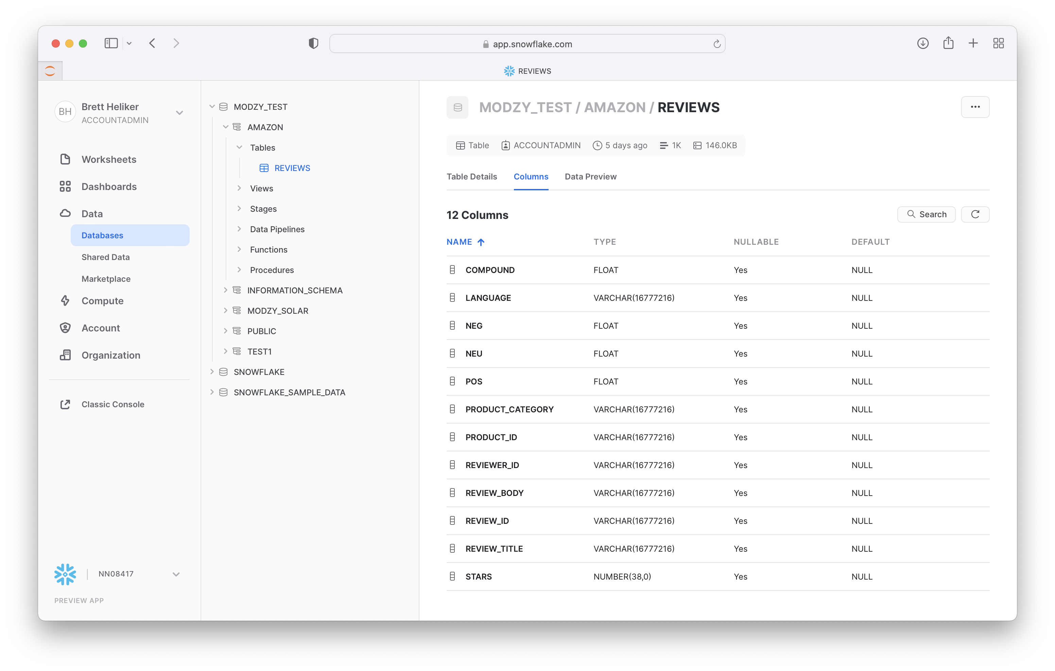1055x671 pixels.
Task: Click the Dashboards grid icon
Action: tap(65, 187)
